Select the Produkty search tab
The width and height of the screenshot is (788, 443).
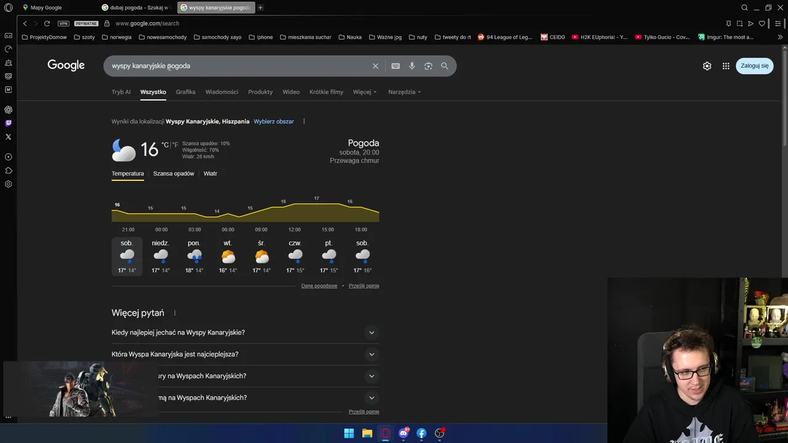point(260,92)
